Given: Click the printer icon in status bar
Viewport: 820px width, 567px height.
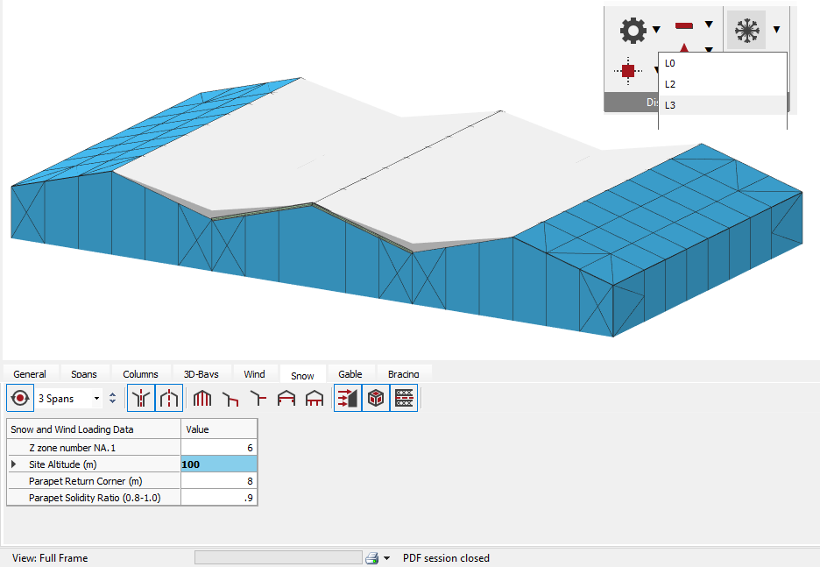Looking at the screenshot, I should (x=371, y=558).
